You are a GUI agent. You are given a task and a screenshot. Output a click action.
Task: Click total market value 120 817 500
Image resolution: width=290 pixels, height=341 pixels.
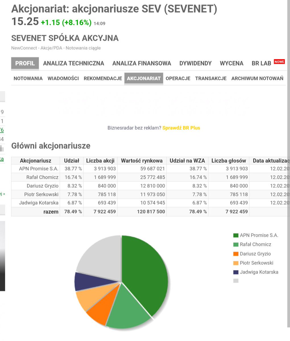151,212
